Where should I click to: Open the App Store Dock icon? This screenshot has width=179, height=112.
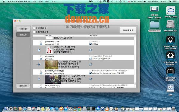coord(66,108)
